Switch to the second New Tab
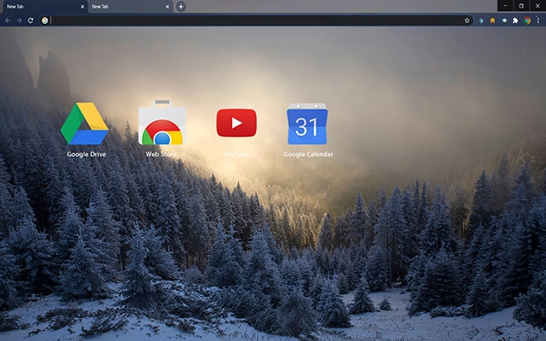The height and width of the screenshot is (341, 546). pos(131,7)
